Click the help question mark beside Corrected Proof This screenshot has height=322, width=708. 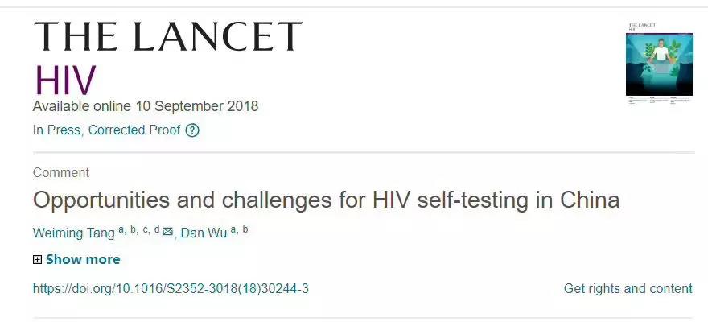tap(191, 130)
